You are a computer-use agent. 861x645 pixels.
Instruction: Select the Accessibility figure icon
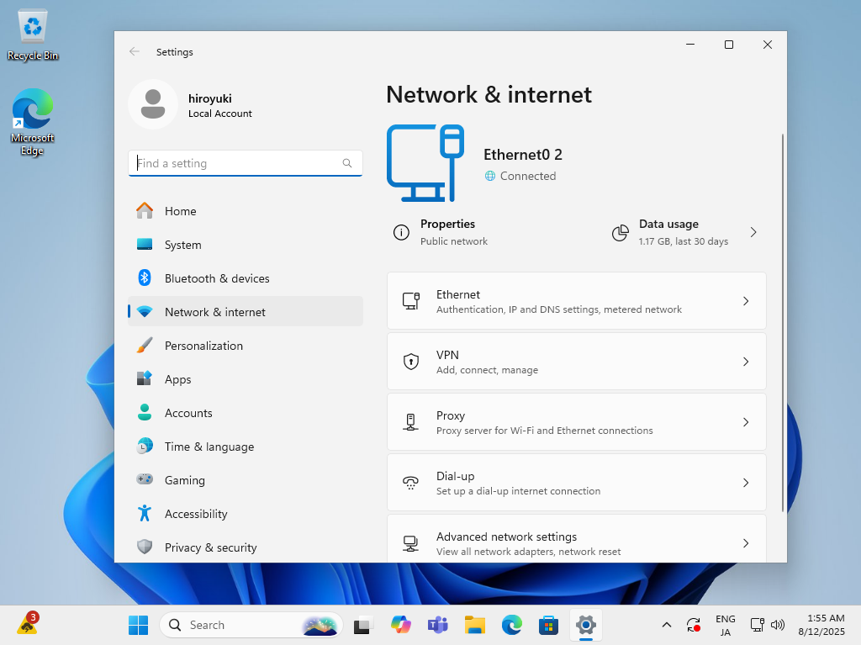click(145, 514)
